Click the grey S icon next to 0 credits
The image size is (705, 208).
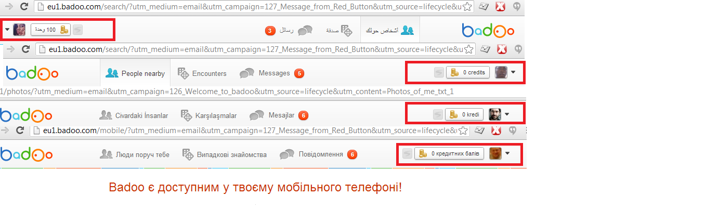tap(438, 72)
